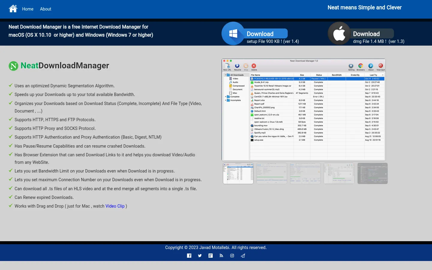Click 'setup File 900 KB ! (ver 1.4)' text
This screenshot has height=270, width=432.
pos(273,41)
